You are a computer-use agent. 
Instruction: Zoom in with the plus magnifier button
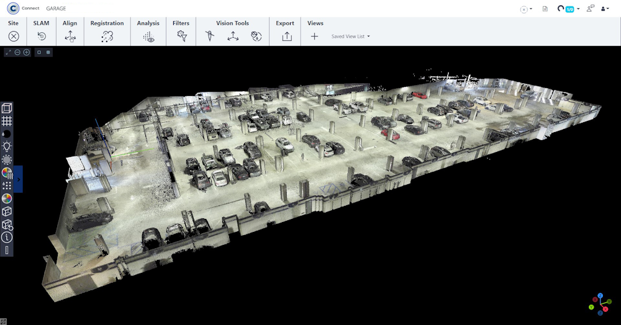[26, 52]
